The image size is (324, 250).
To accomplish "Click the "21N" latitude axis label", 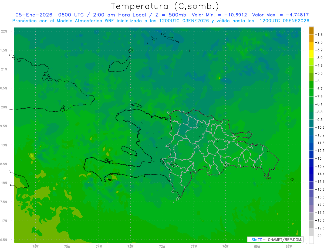I will [4, 69].
